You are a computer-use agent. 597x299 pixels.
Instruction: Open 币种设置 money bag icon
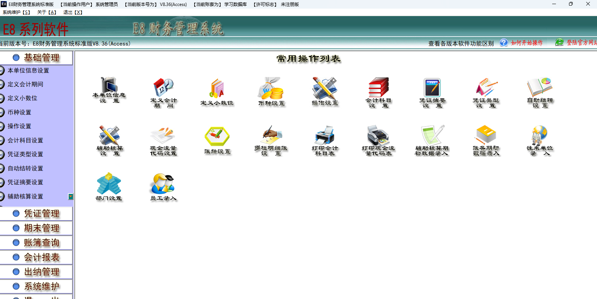(x=271, y=88)
